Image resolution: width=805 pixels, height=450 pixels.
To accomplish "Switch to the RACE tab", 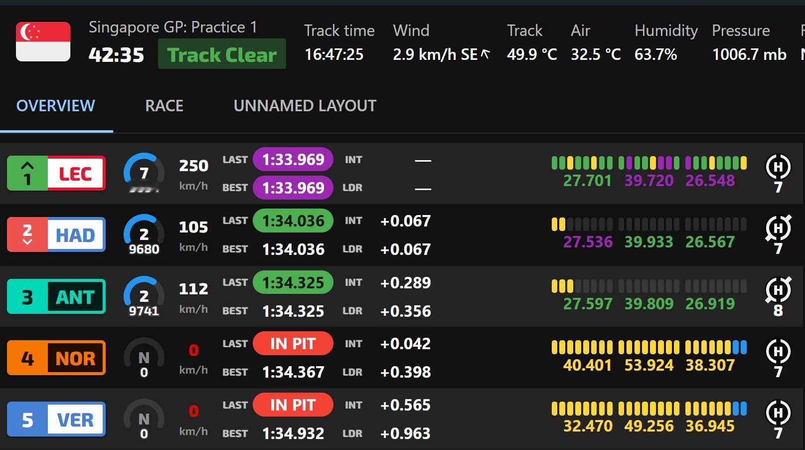I will click(x=164, y=106).
